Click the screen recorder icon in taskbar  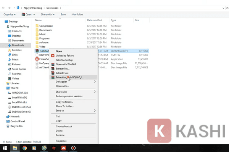pyautogui.click(x=73, y=148)
